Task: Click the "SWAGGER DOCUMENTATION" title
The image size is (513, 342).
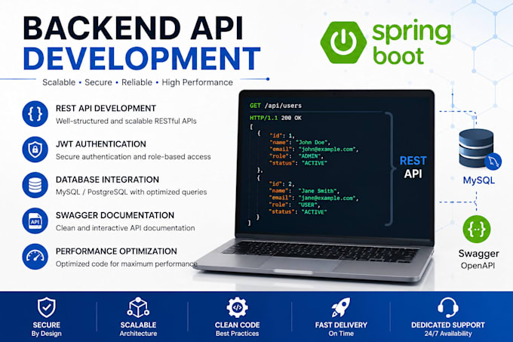Action: pos(115,215)
